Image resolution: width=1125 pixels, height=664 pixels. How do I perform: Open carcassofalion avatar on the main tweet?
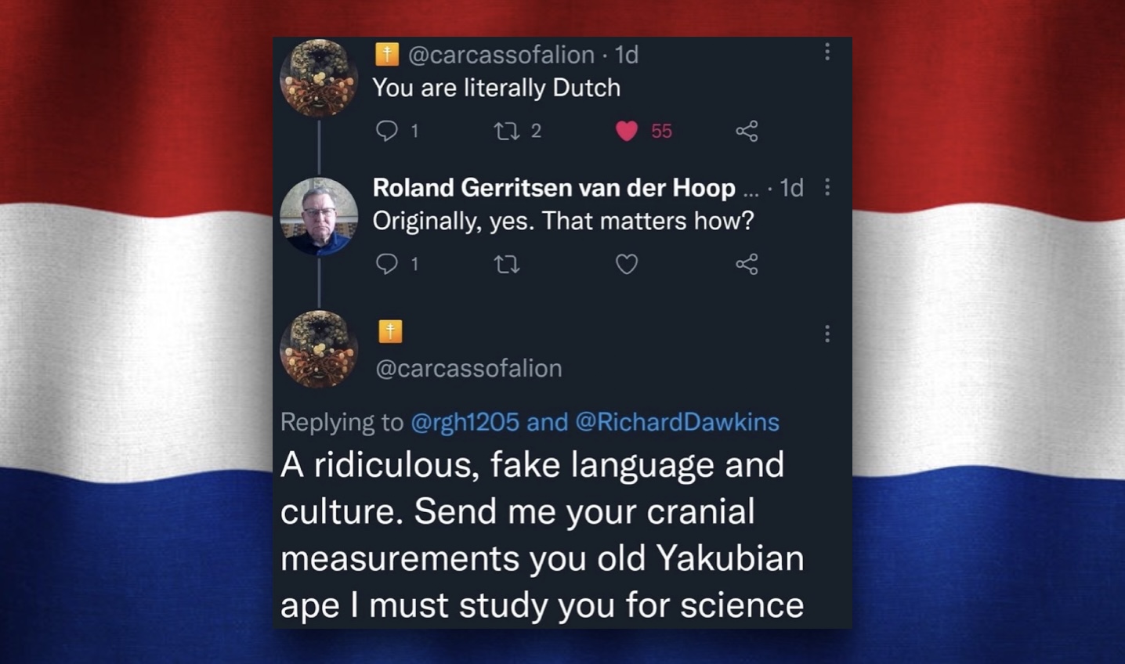319,349
